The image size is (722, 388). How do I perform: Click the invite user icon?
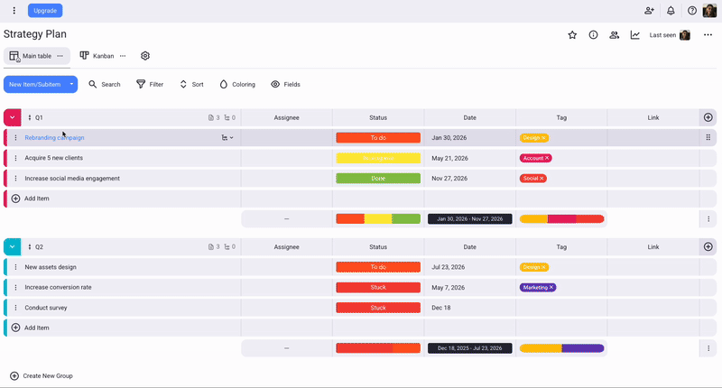point(649,11)
